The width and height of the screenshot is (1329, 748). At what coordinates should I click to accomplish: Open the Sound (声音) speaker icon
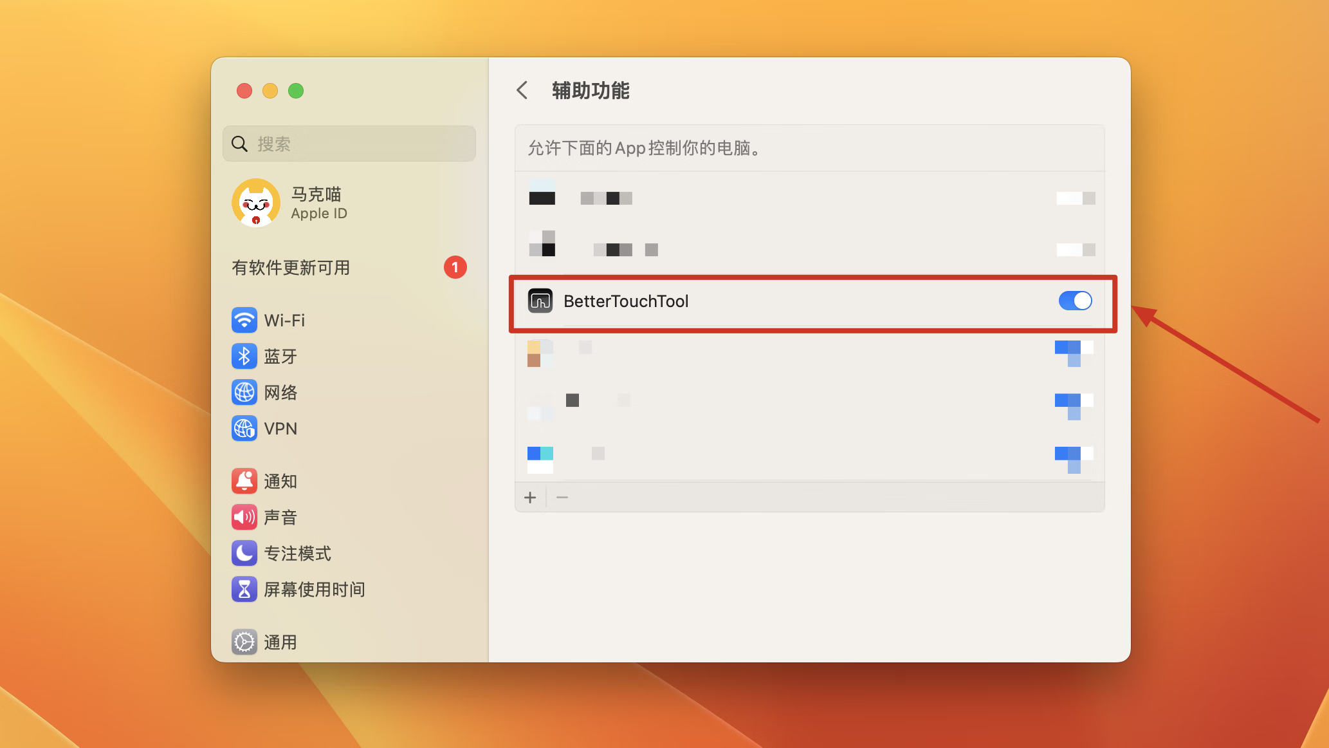[x=244, y=517]
